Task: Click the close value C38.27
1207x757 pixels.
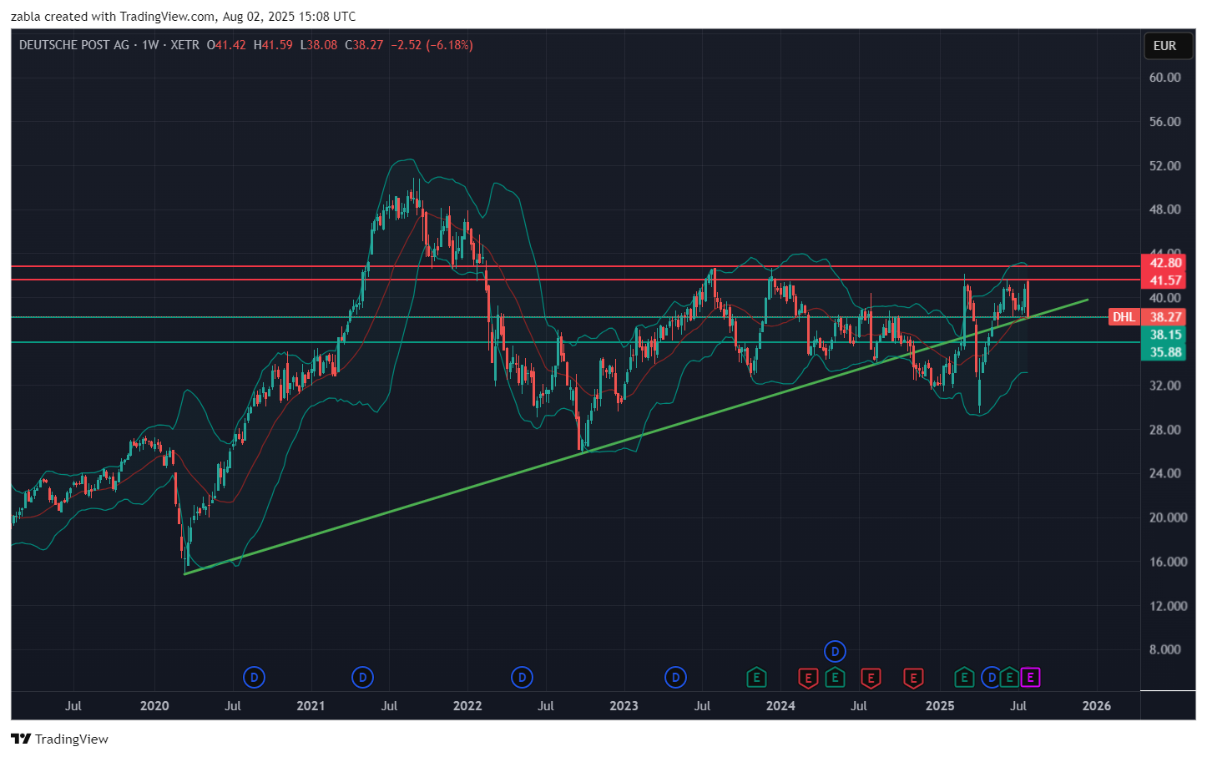Action: point(364,45)
